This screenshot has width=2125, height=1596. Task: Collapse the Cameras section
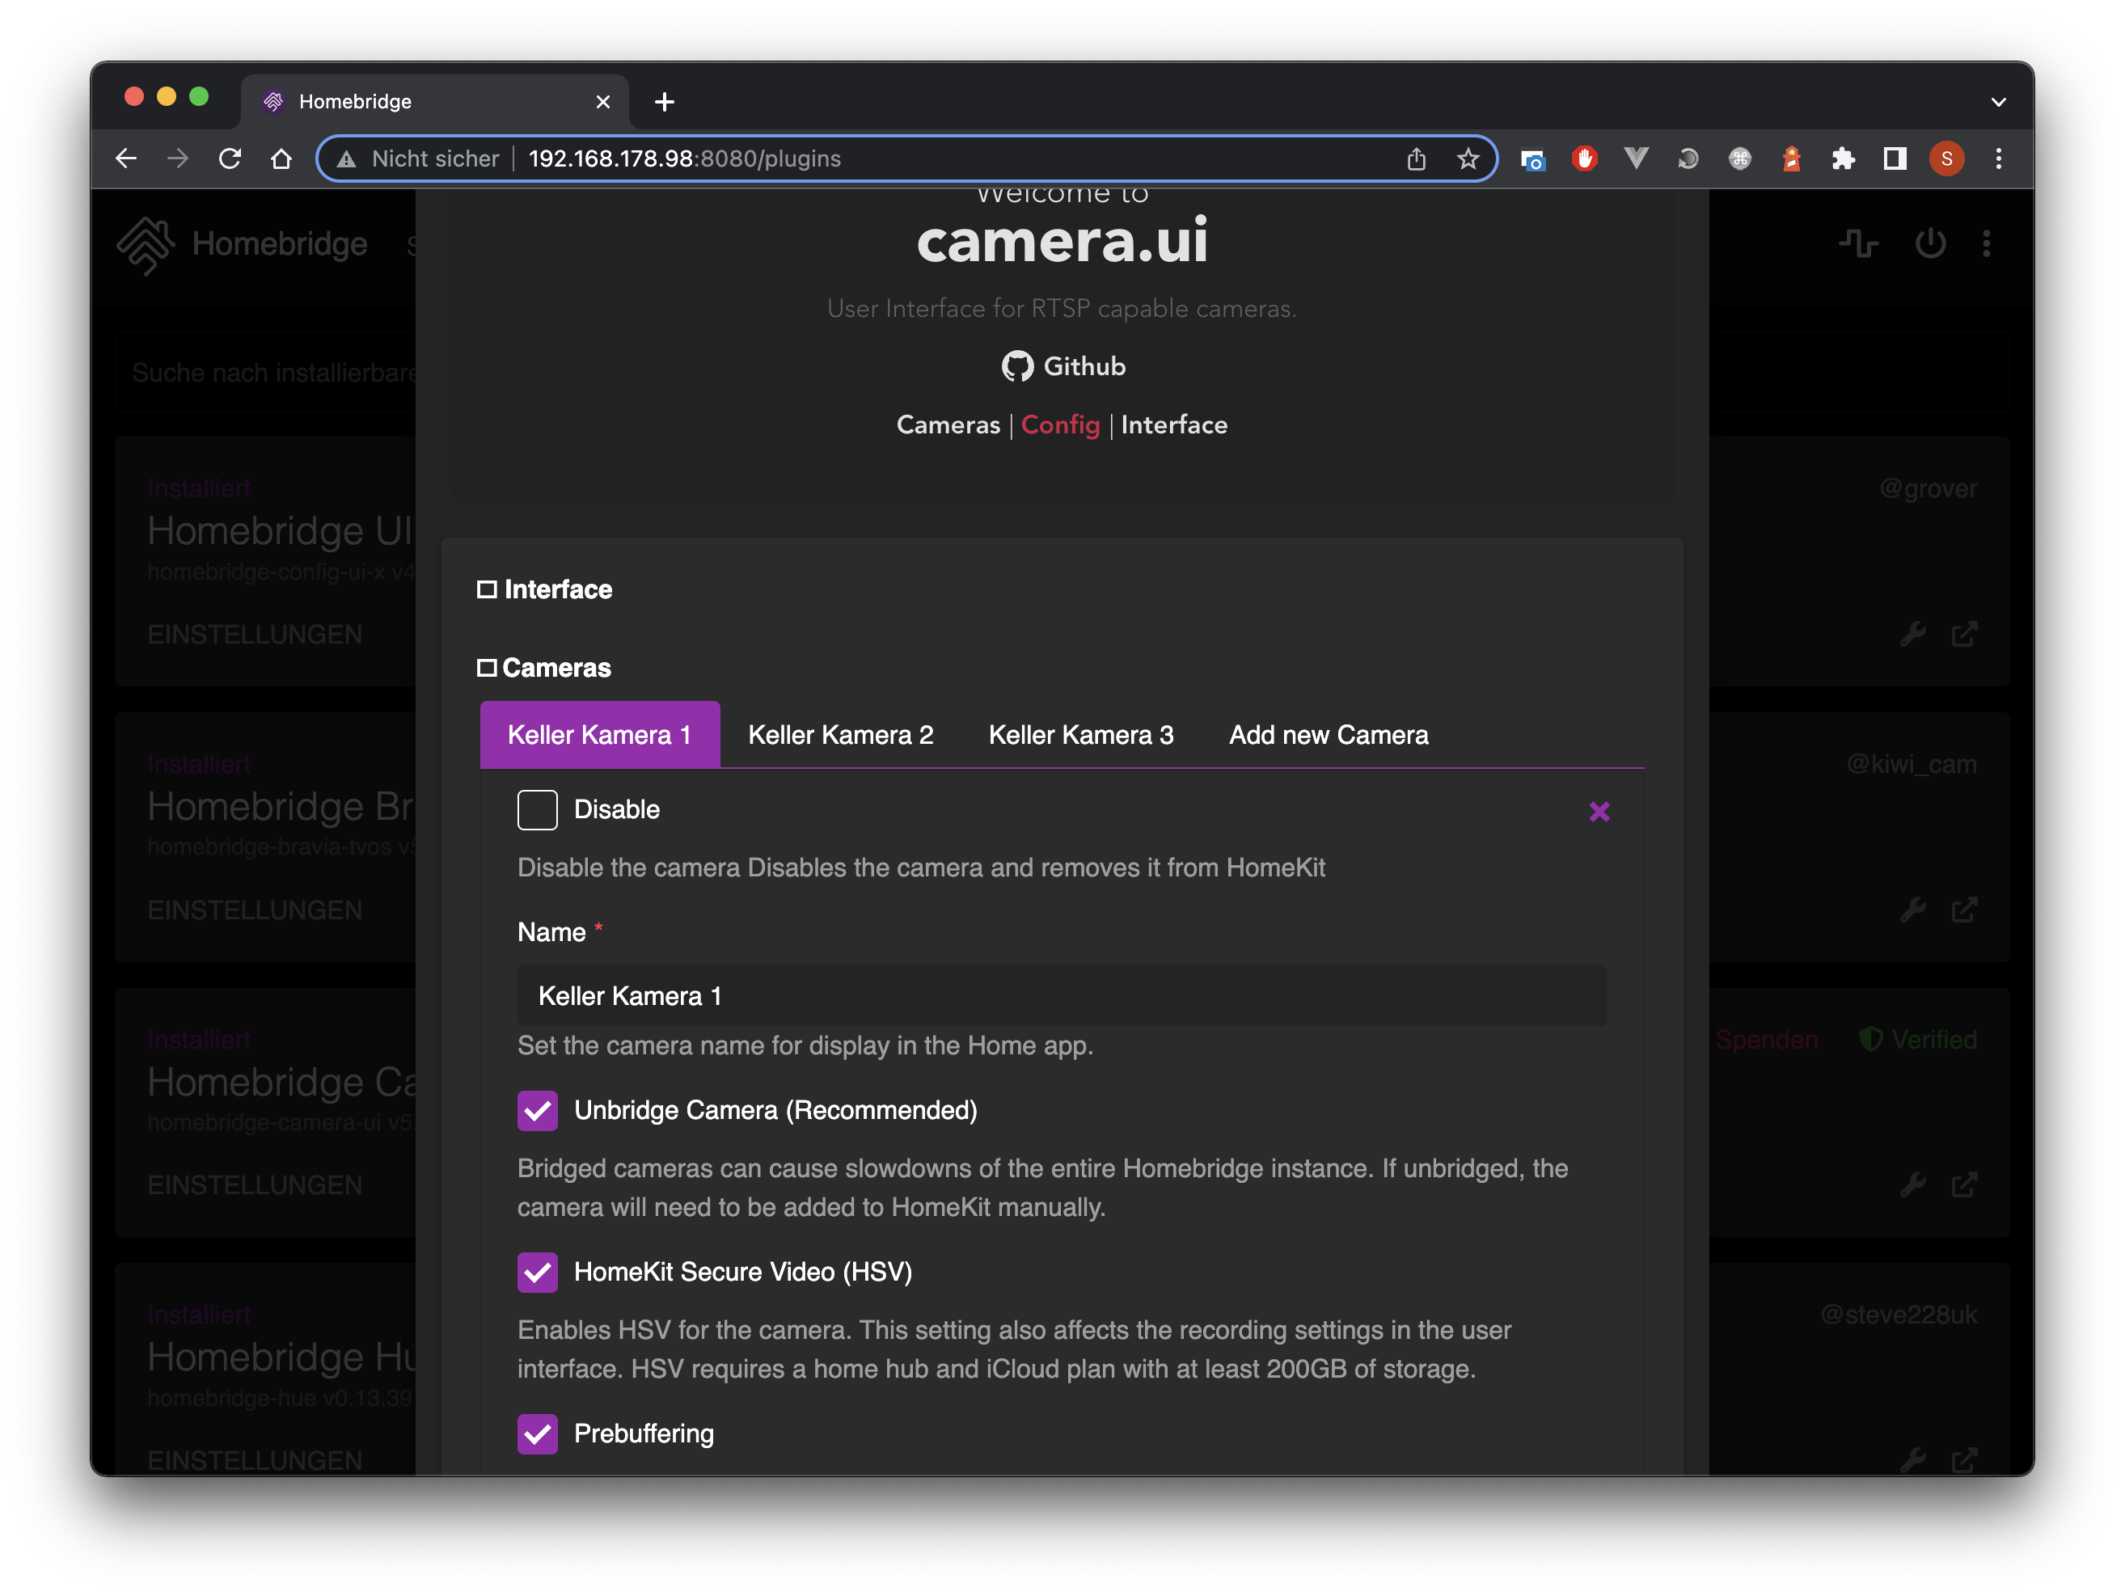click(x=488, y=666)
